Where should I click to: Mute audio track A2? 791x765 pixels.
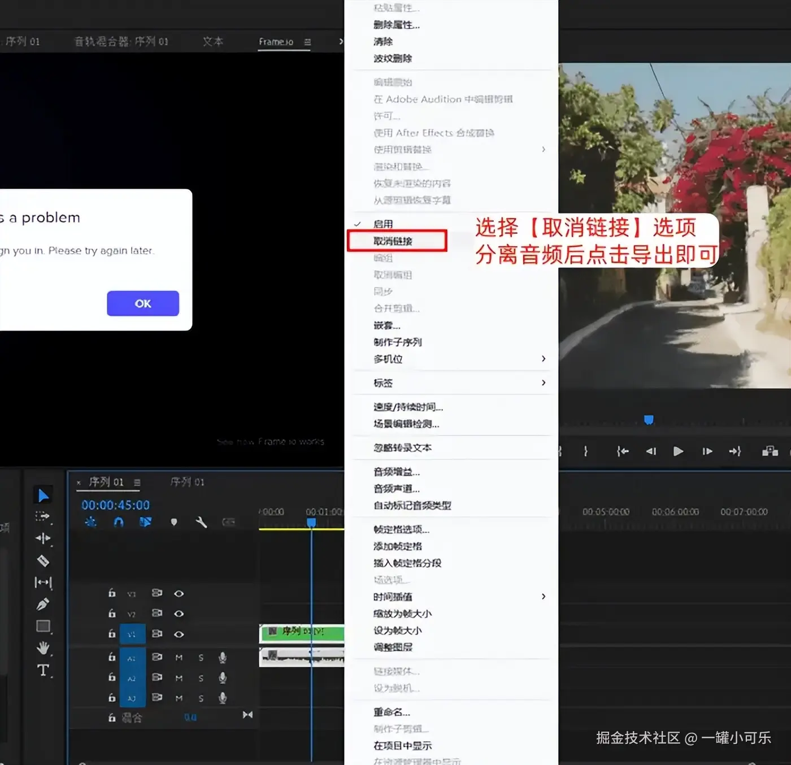pyautogui.click(x=179, y=677)
